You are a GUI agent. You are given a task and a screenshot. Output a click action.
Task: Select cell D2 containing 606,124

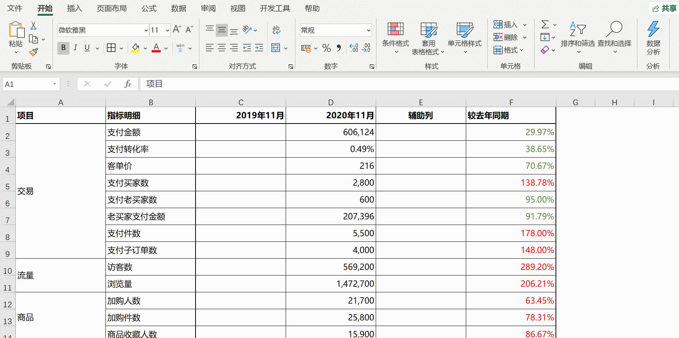pos(330,132)
